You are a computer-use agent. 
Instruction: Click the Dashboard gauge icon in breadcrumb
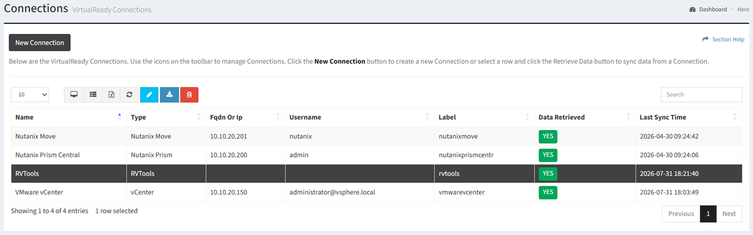pos(693,9)
